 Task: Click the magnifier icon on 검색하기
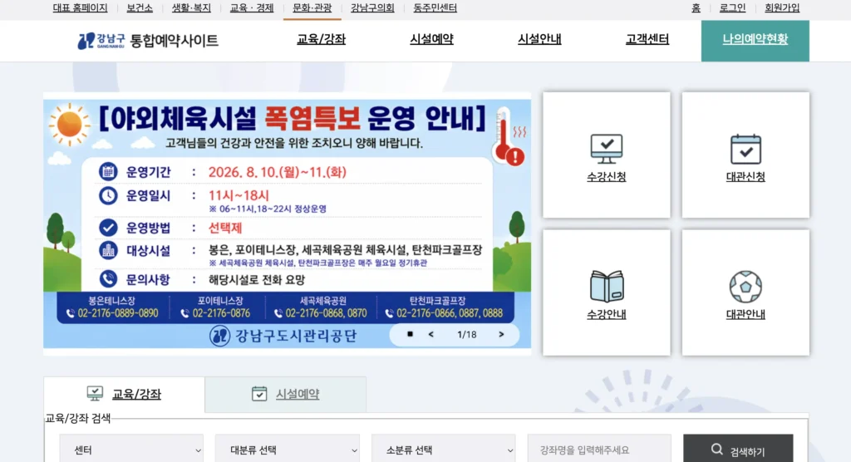717,450
